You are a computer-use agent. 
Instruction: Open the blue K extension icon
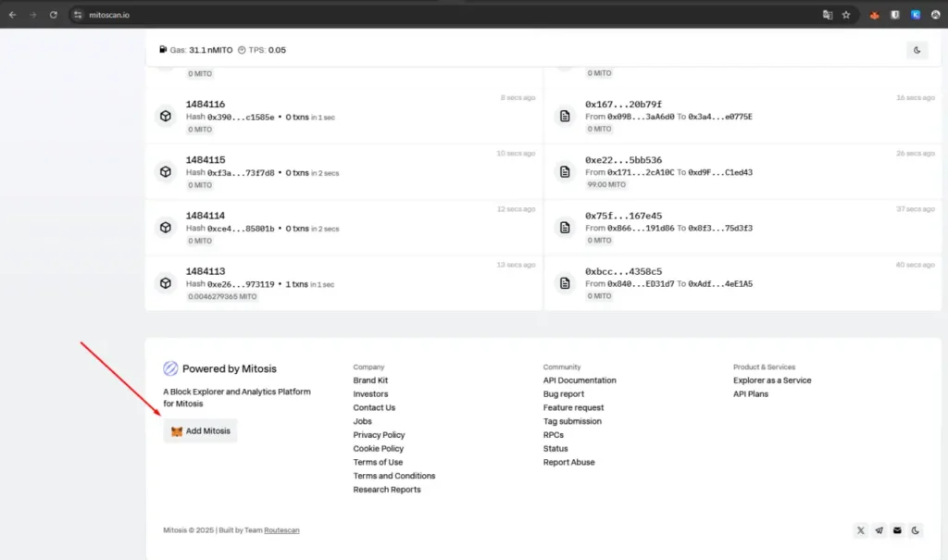point(916,15)
